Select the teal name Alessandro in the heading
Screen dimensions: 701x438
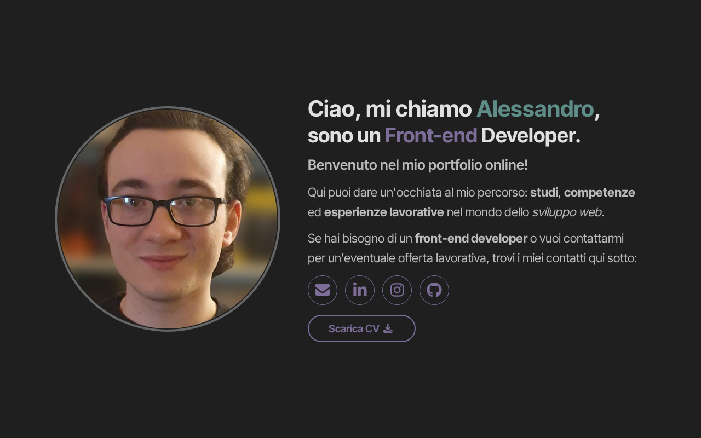click(x=535, y=109)
